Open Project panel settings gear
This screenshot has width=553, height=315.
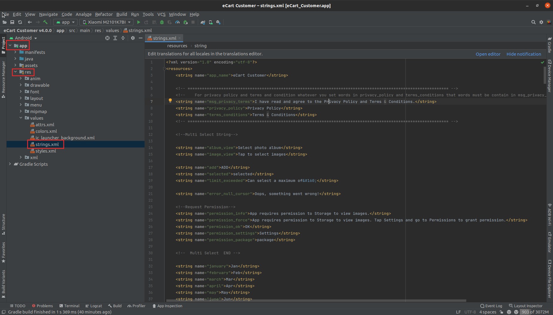pos(133,38)
